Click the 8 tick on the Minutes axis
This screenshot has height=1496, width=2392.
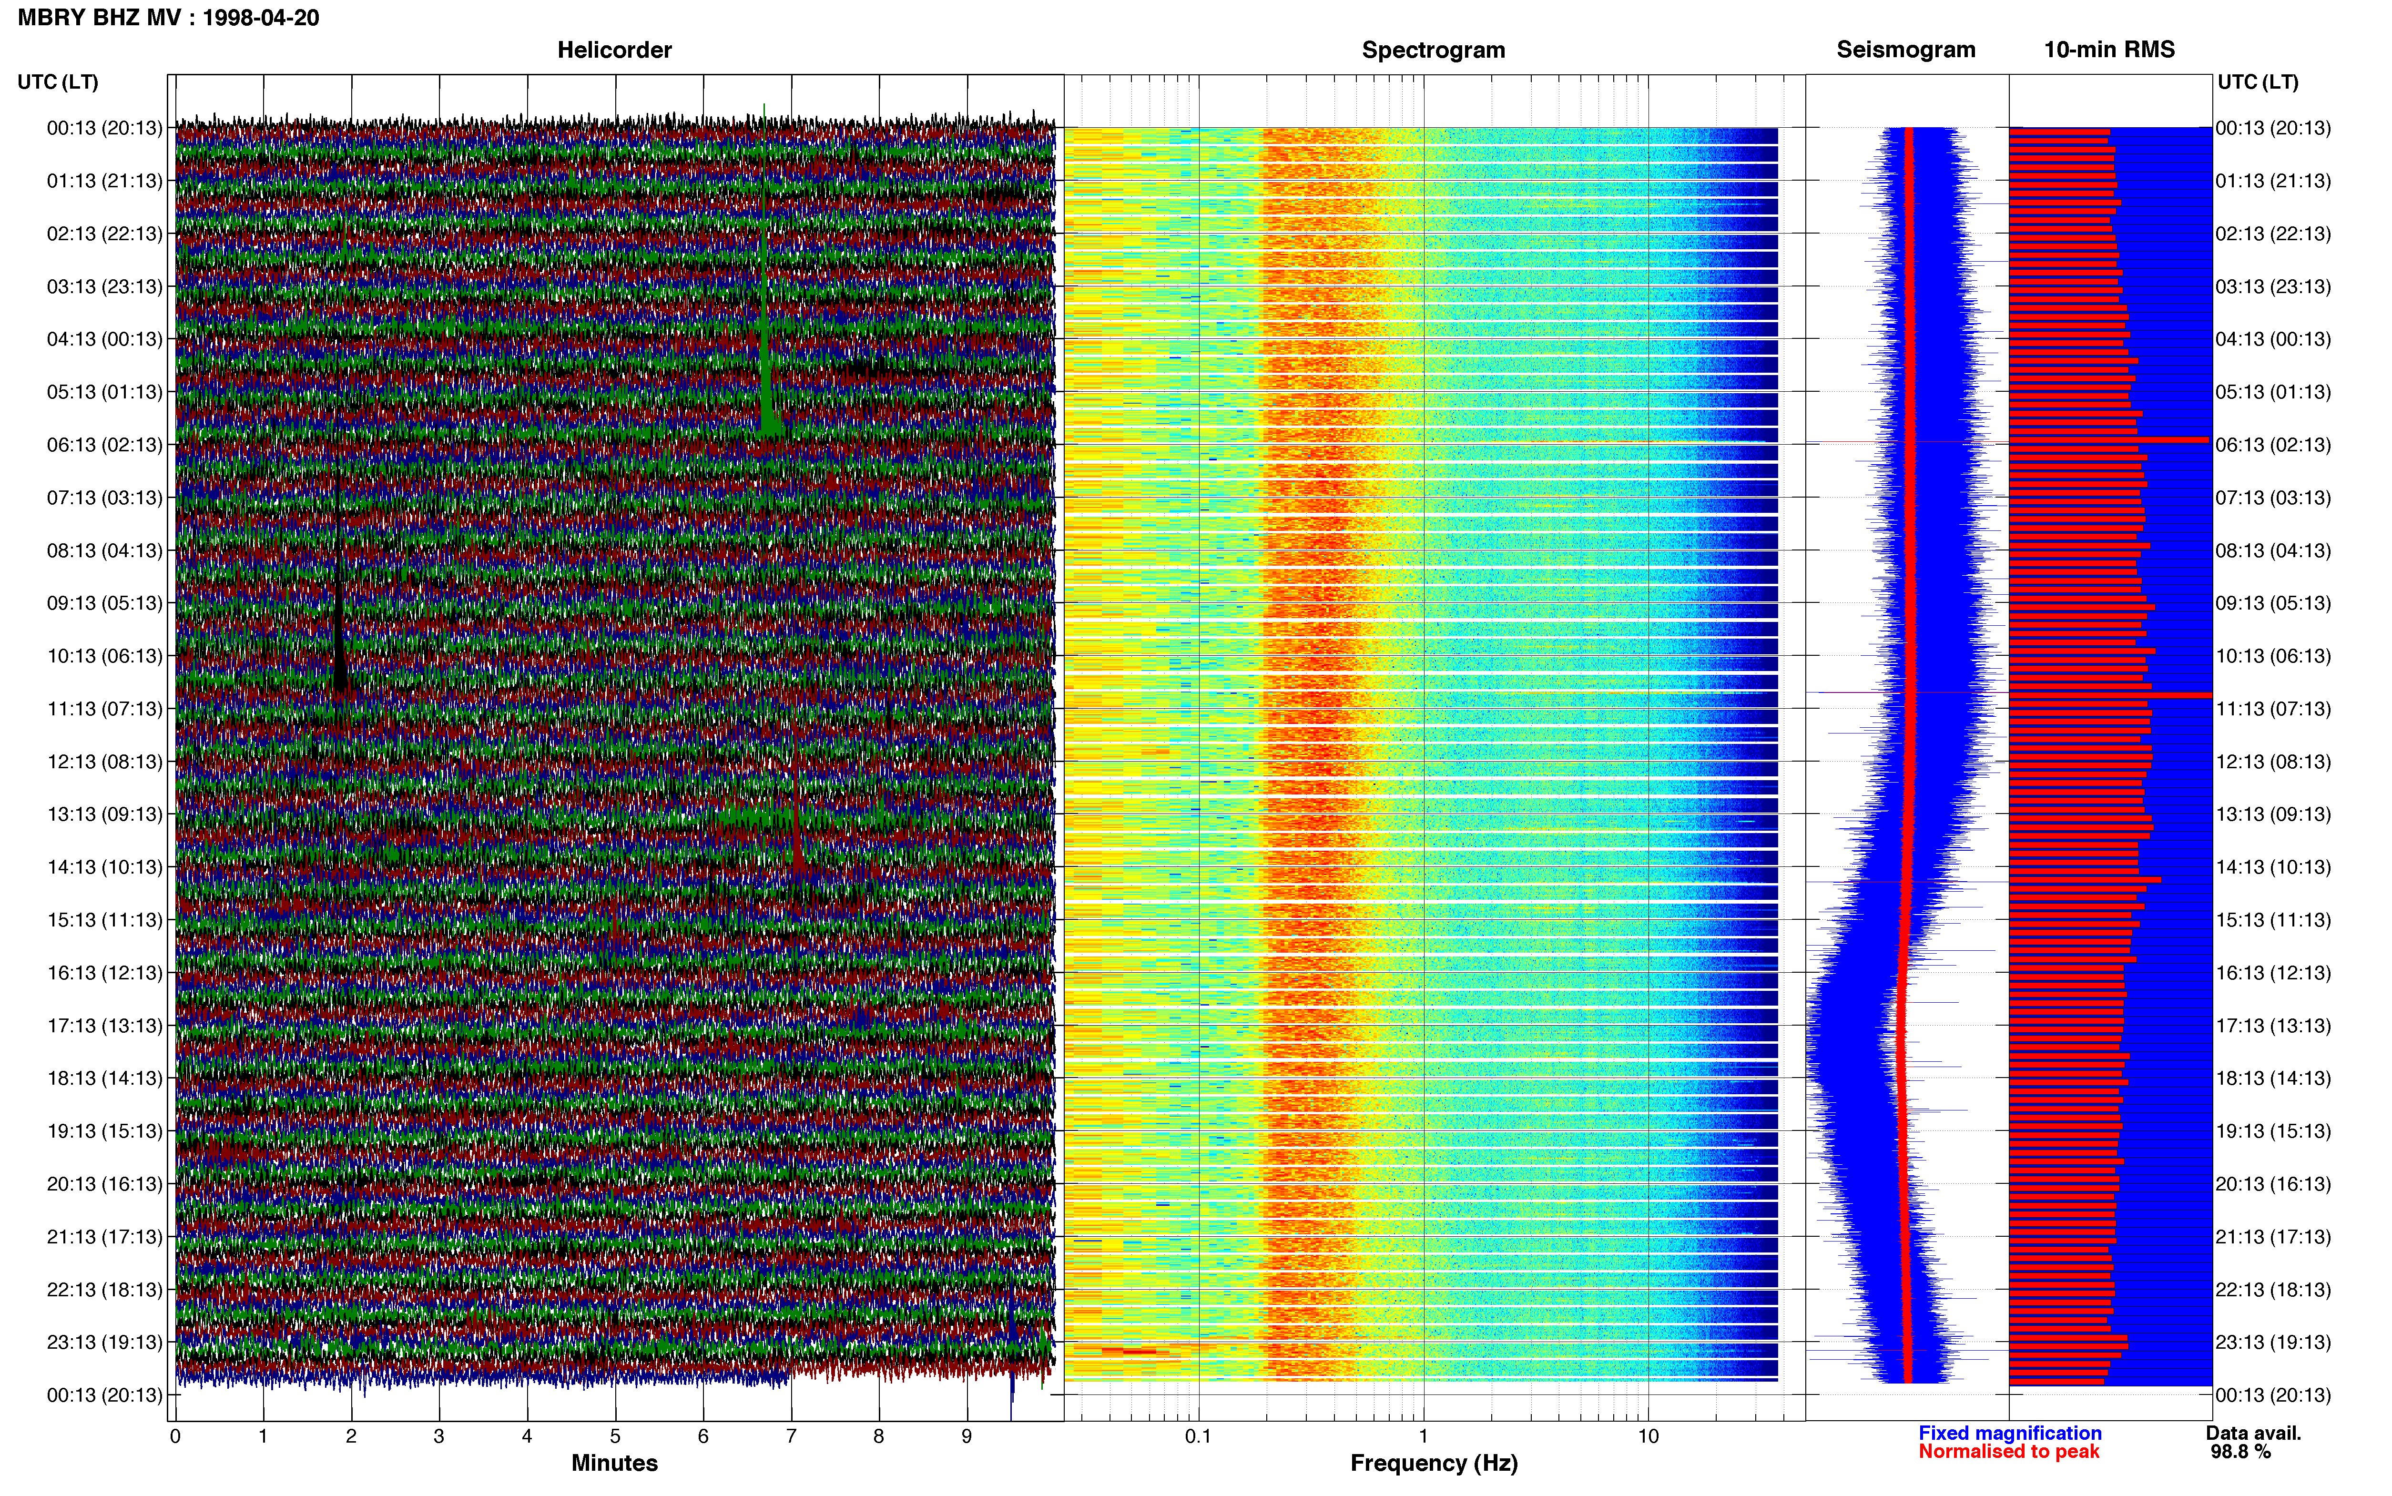(878, 1435)
